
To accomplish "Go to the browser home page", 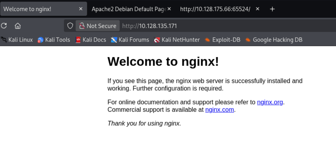I will [18, 26].
